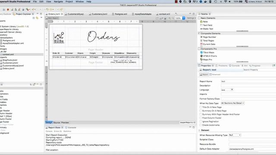Image resolution: width=276 pixels, height=155 pixels.
Task: Minimize the Project Explorer panel
Action: point(38,14)
